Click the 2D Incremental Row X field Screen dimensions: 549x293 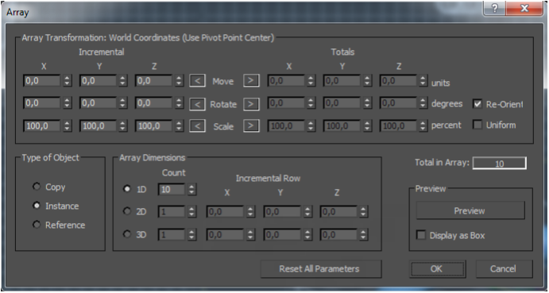pyautogui.click(x=226, y=212)
